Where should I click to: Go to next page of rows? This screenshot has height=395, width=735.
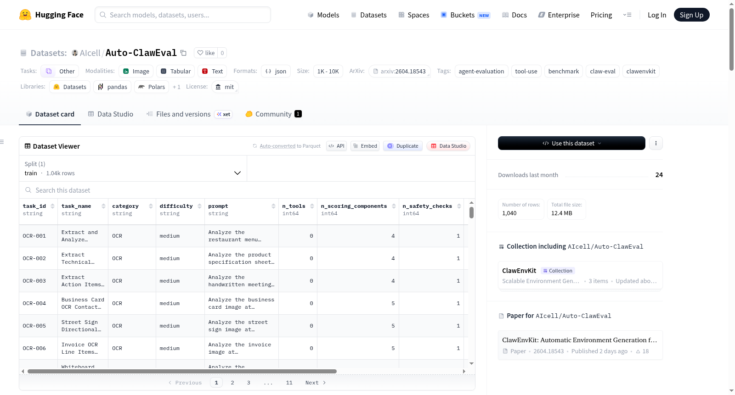pyautogui.click(x=316, y=383)
